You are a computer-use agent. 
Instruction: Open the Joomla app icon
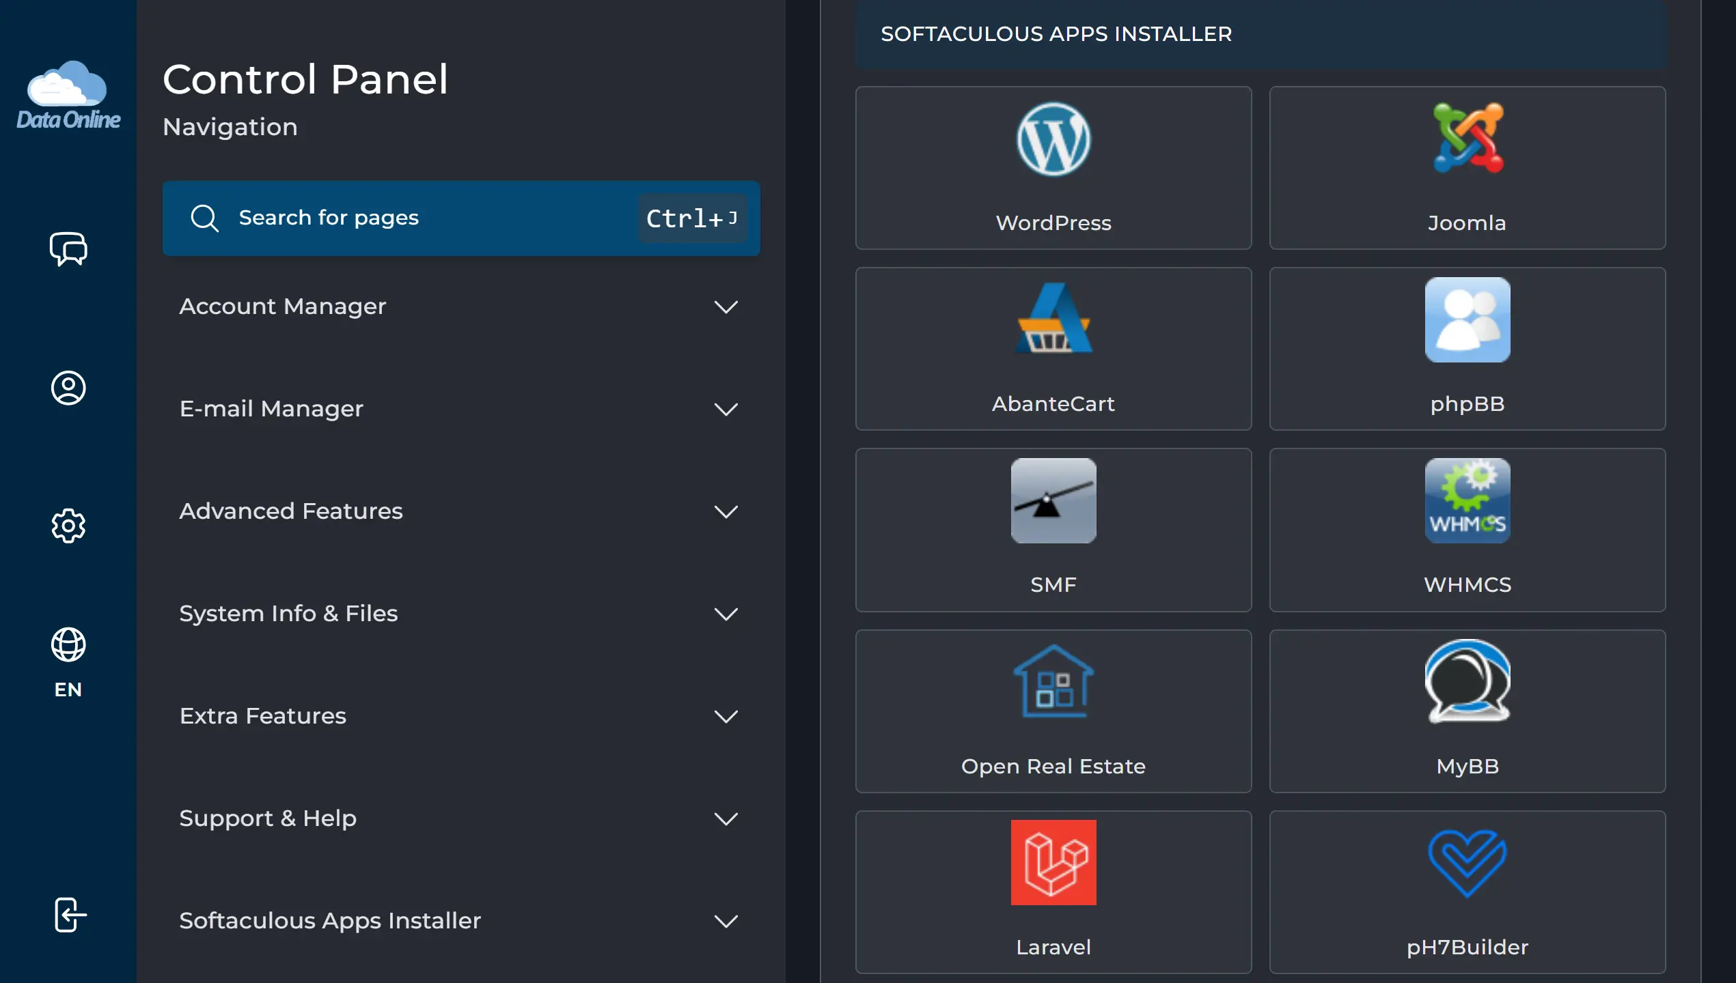[x=1467, y=139]
